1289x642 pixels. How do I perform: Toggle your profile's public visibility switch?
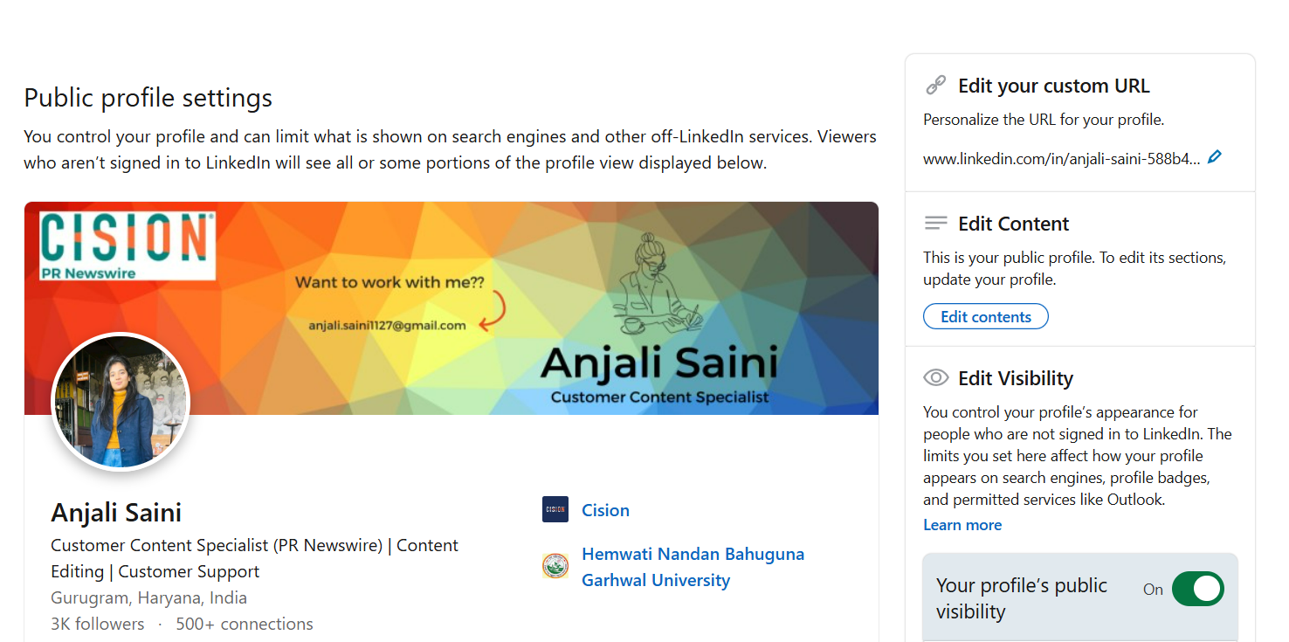(x=1197, y=589)
